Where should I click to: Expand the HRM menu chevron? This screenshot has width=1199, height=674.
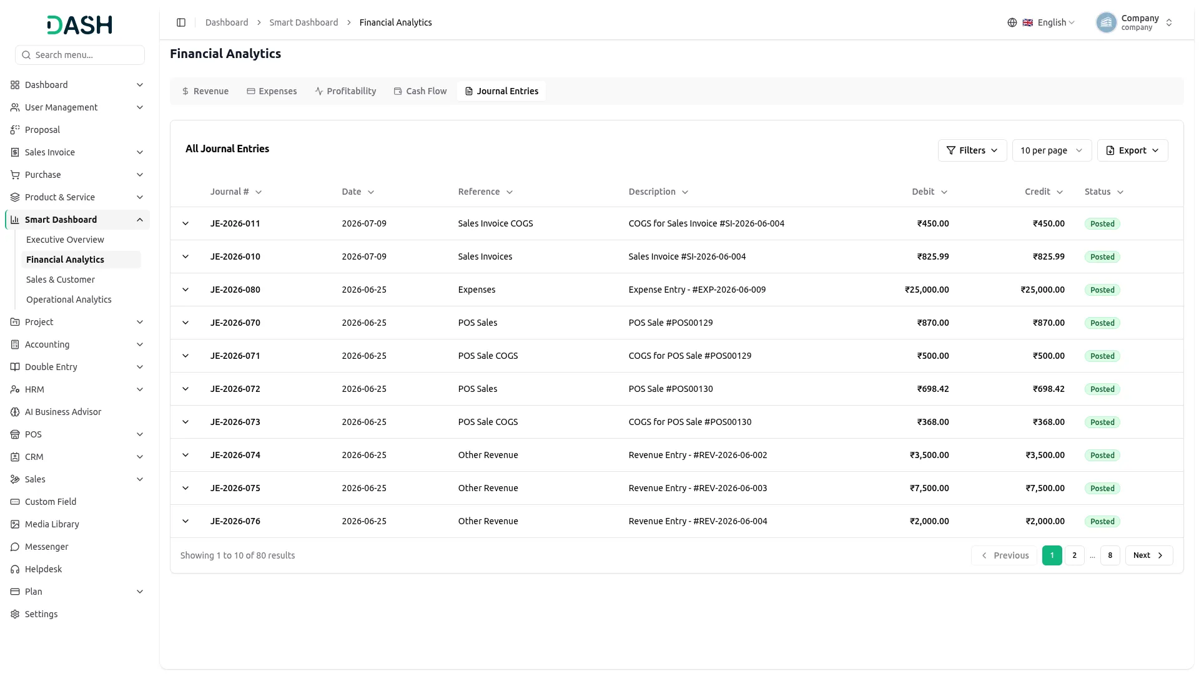140,389
